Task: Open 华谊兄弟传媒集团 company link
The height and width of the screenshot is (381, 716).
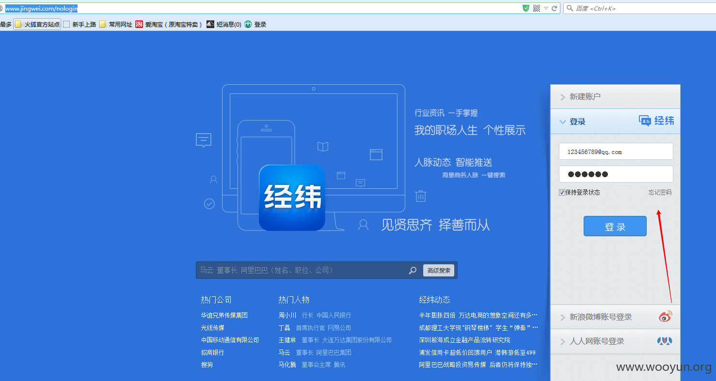Action: click(x=224, y=315)
